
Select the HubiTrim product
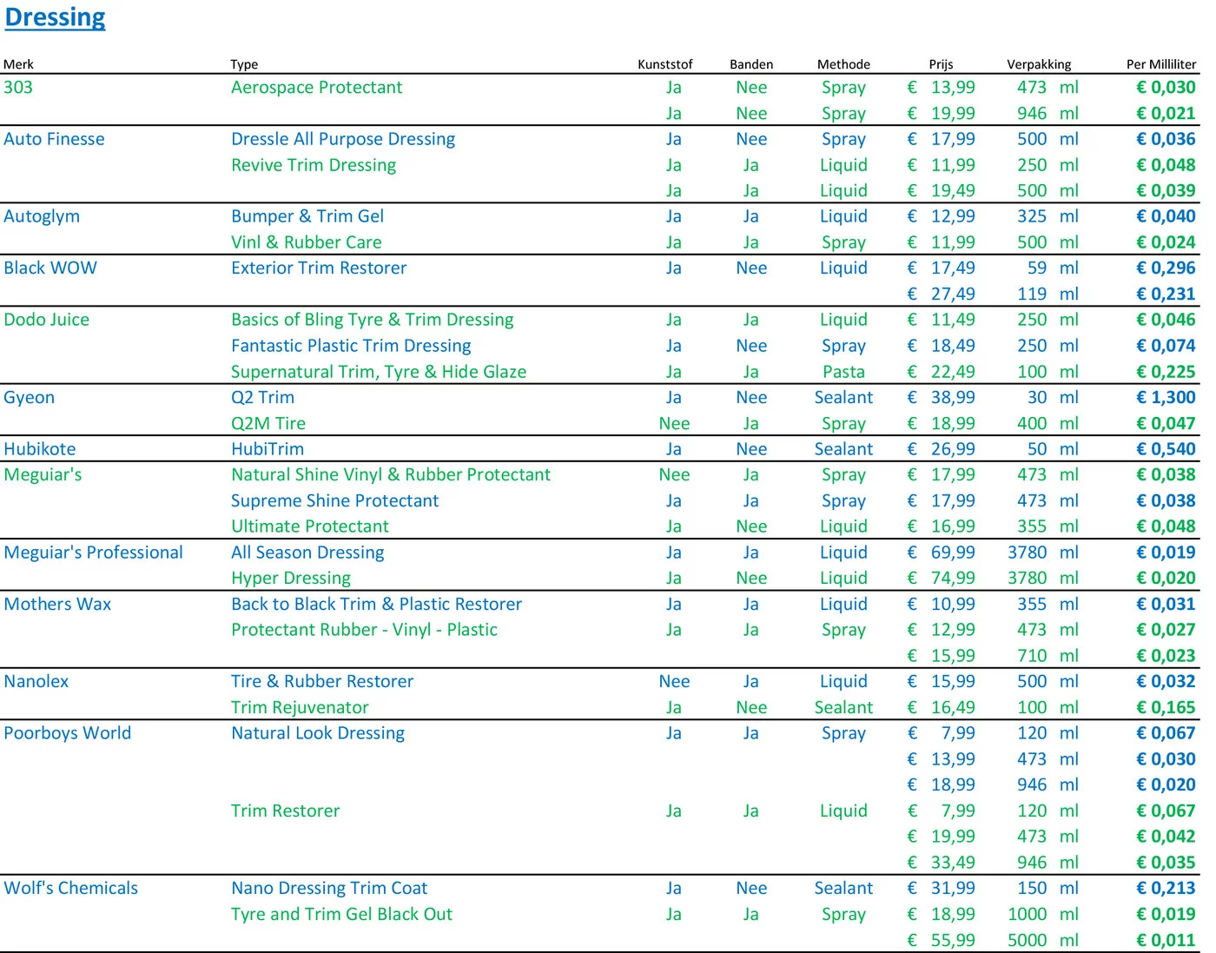click(268, 449)
